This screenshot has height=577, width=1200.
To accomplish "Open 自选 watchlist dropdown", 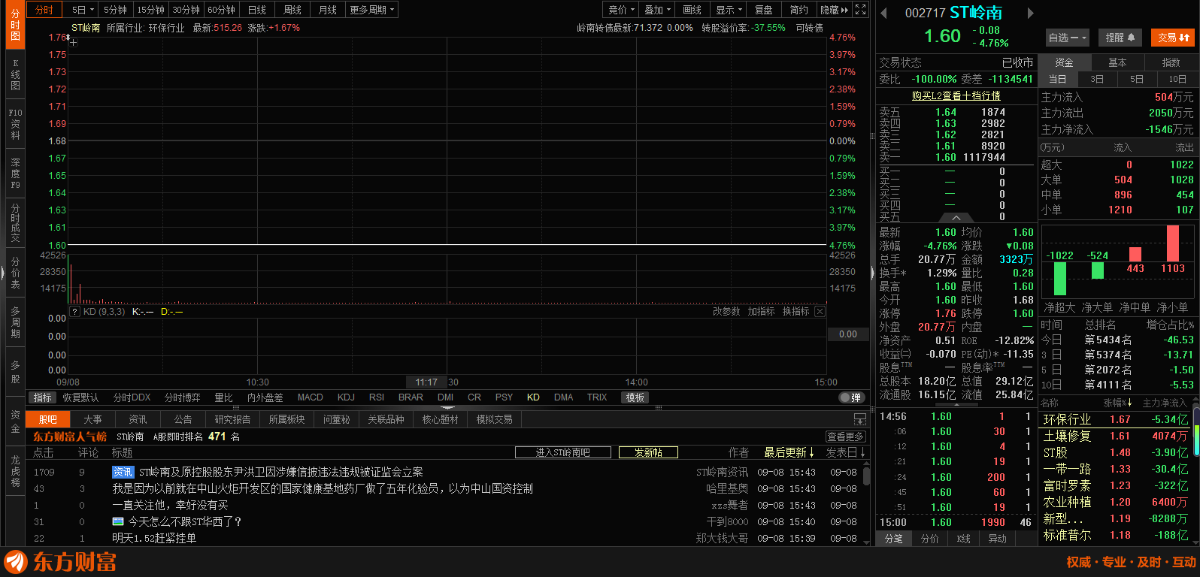I will pyautogui.click(x=1068, y=38).
